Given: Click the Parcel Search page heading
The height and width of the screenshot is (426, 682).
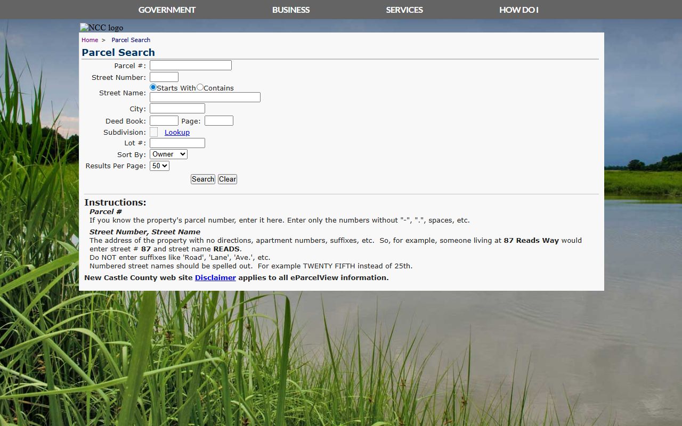Looking at the screenshot, I should click(x=118, y=52).
